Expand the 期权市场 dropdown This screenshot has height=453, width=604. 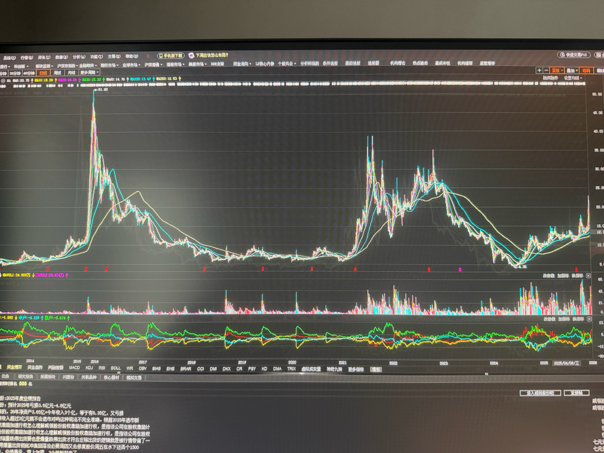pos(110,65)
